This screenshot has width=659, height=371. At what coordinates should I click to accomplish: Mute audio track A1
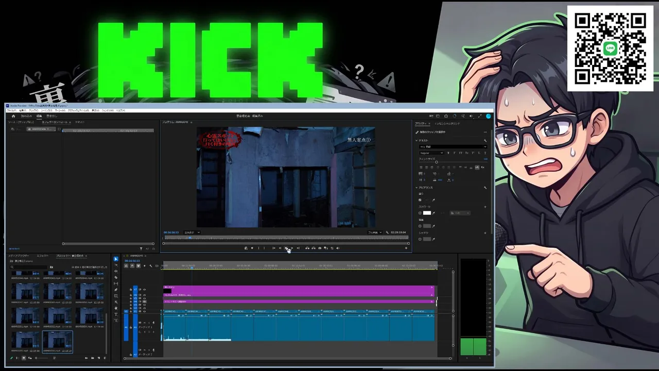[145, 323]
